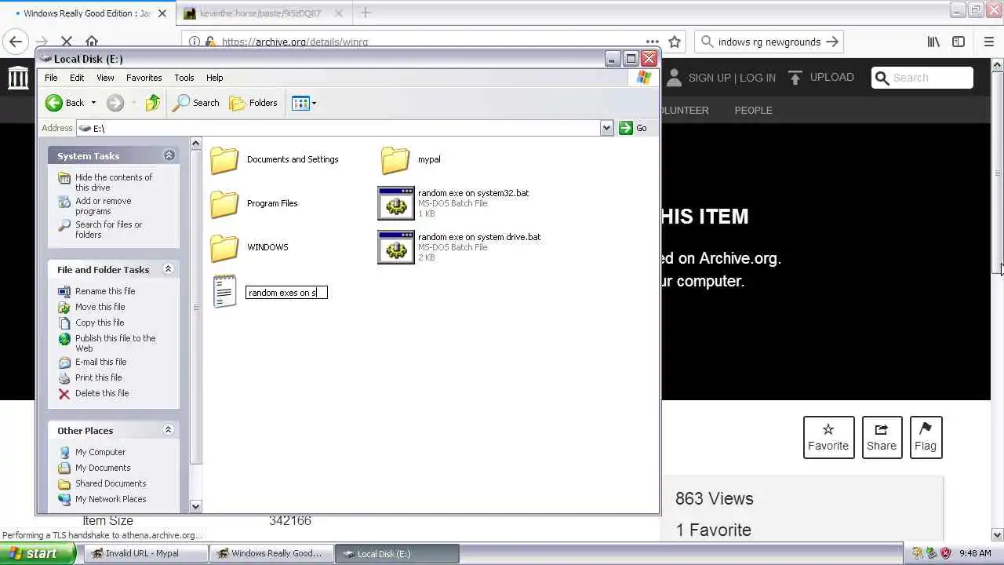Click the Flag button on archive.org
The image size is (1004, 565).
point(926,437)
